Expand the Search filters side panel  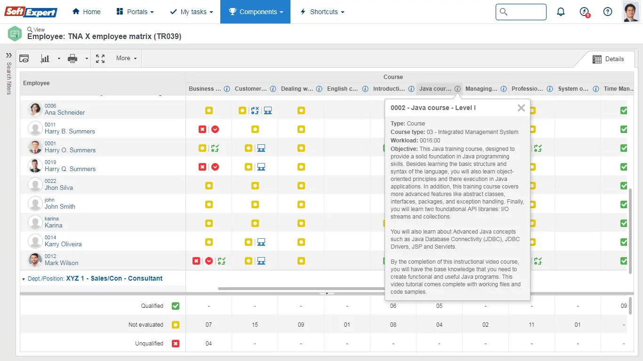[8, 55]
